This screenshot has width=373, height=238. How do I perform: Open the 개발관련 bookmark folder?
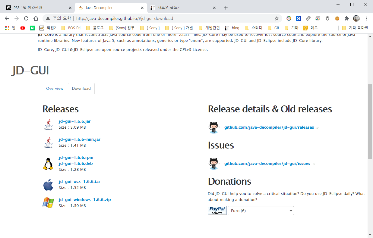point(209,28)
